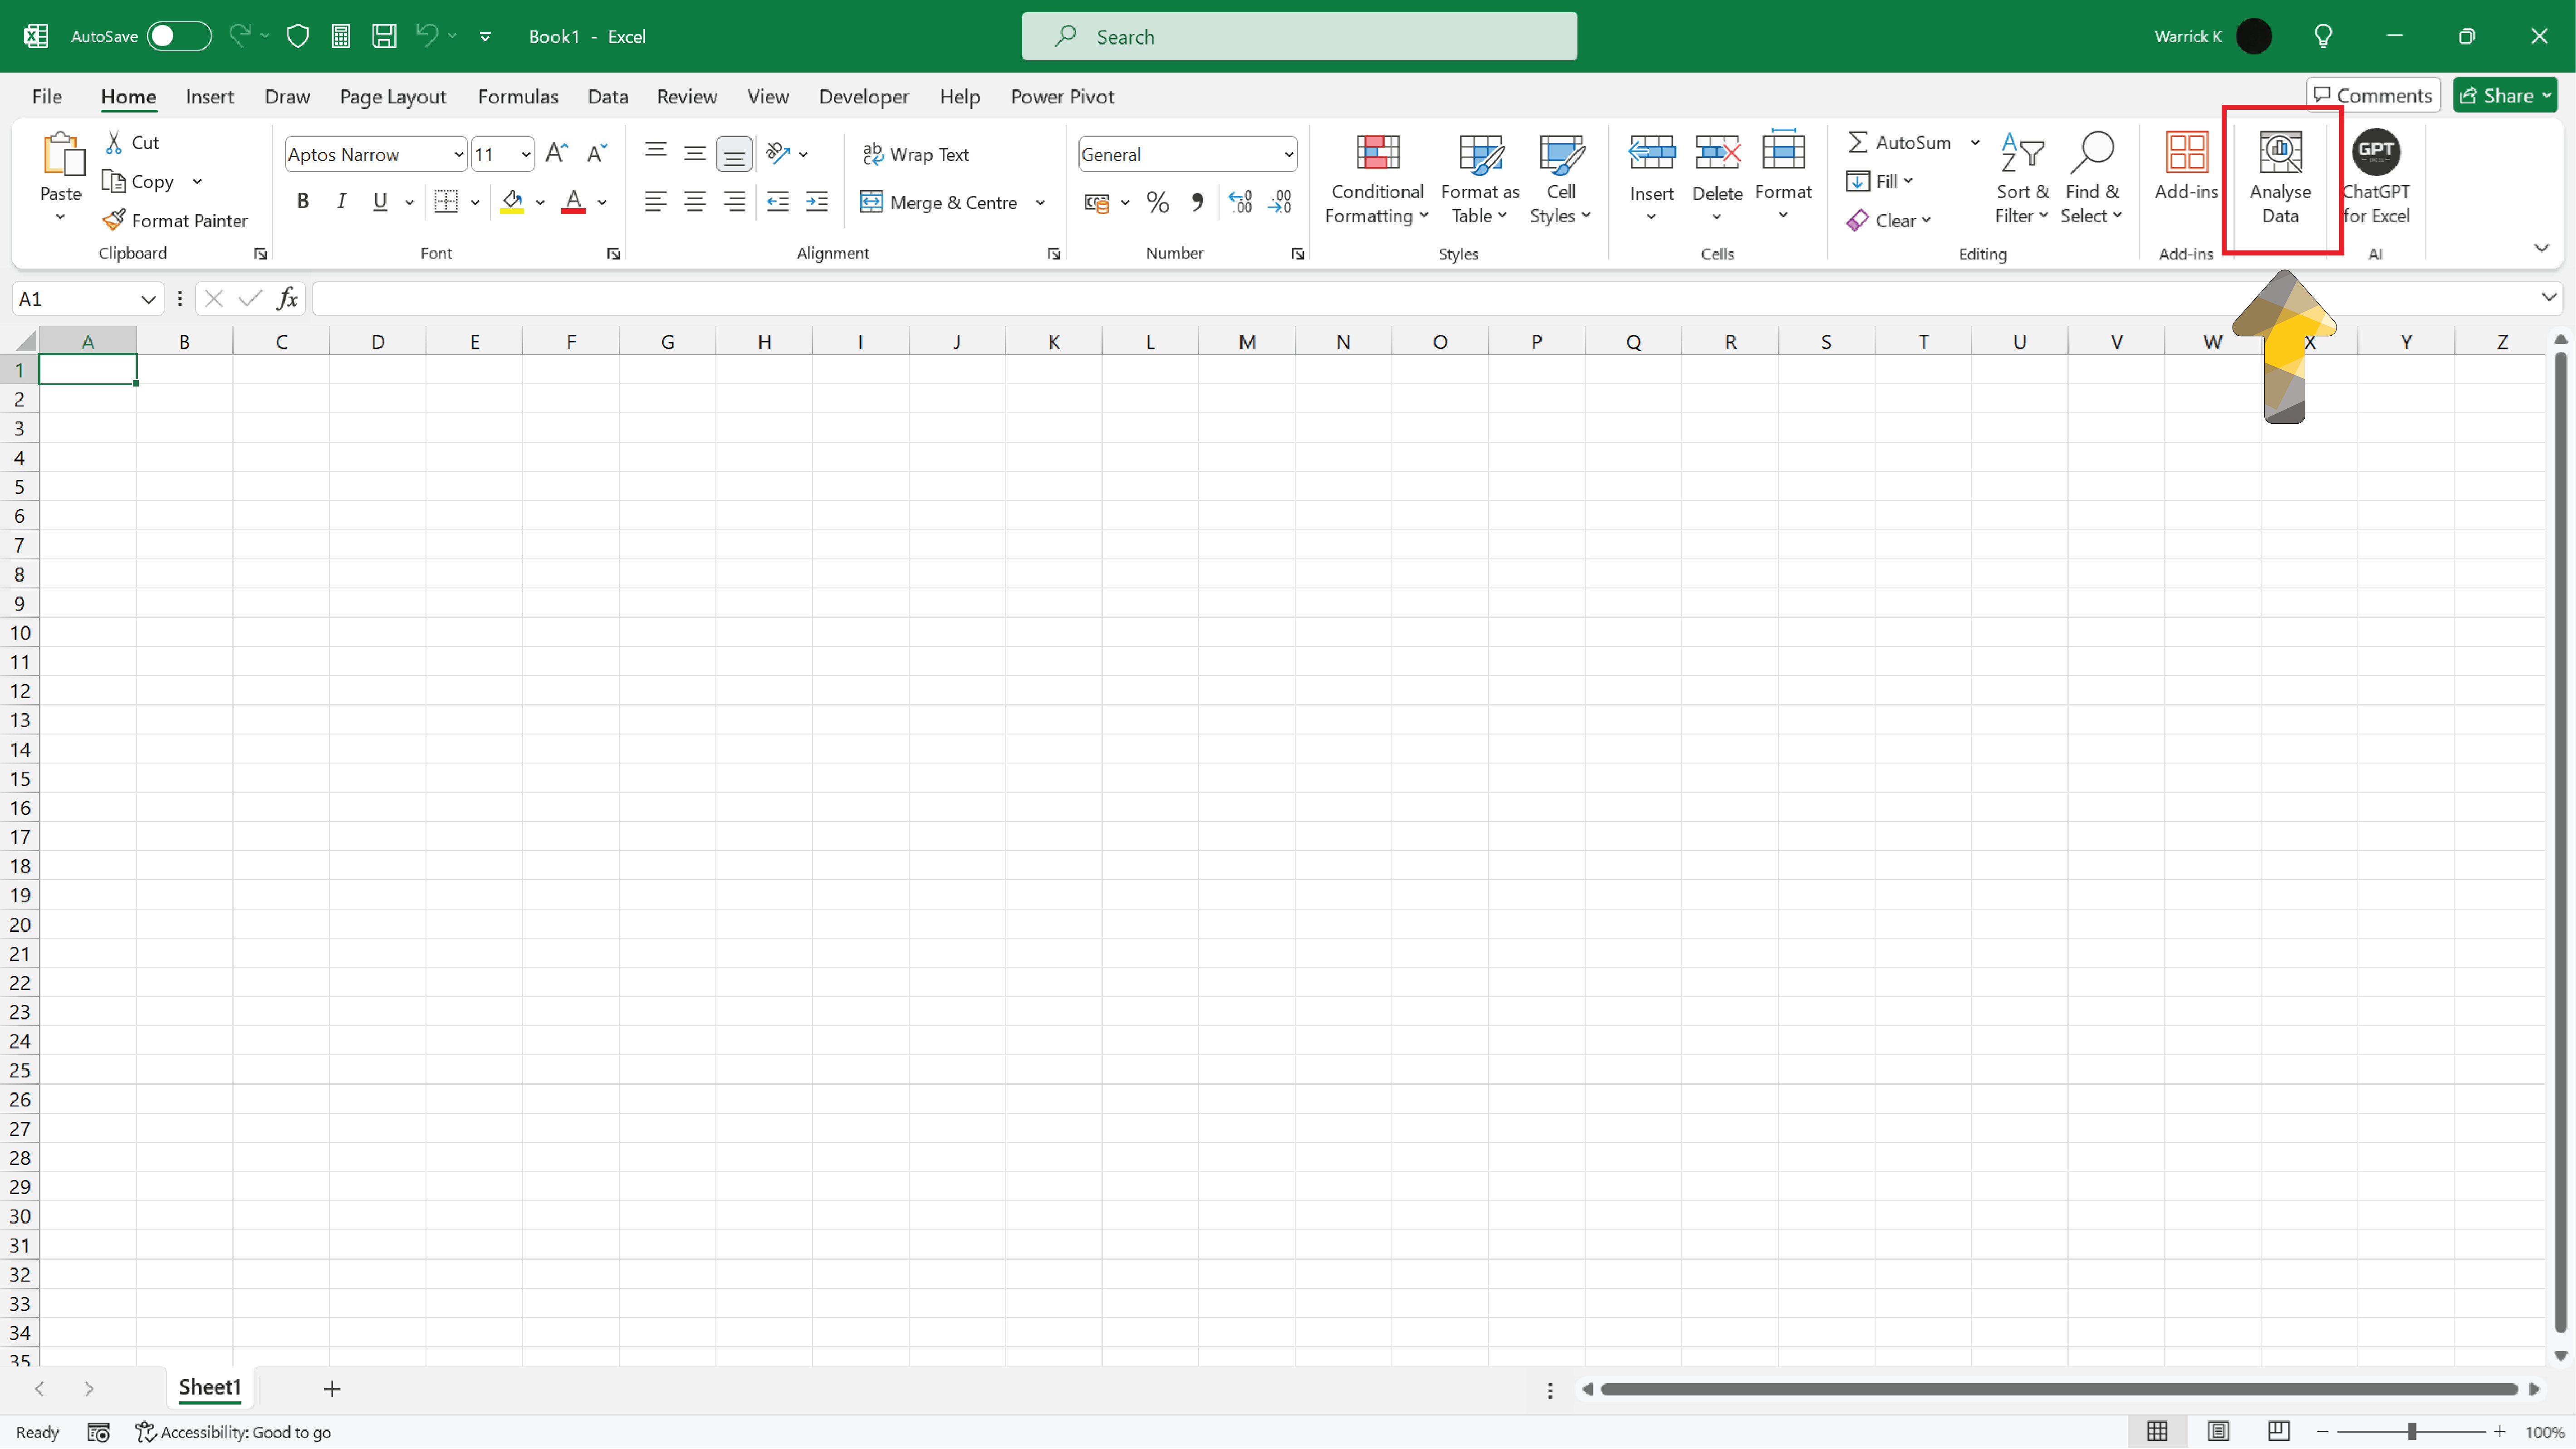Image resolution: width=2576 pixels, height=1449 pixels.
Task: Click the AutoSum button
Action: 1899,142
